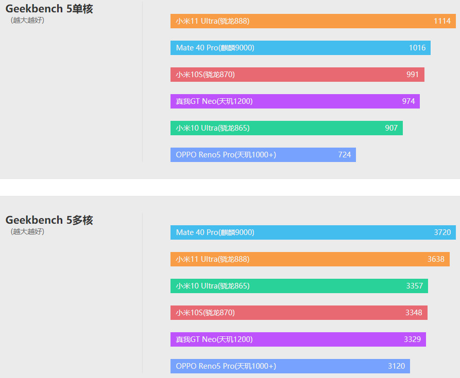Image resolution: width=460 pixels, height=378 pixels.
Task: Select "OPPO Reno5 Pro(天玑1000+)" label in the 多核 chart
Action: coord(226,366)
